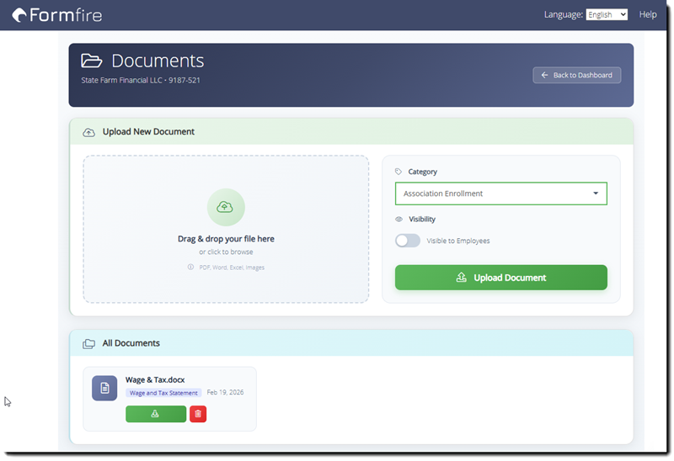Screen dimensions: 674x461
Task: Click the info icon next to PDF, Word, Excel
Action: point(190,267)
